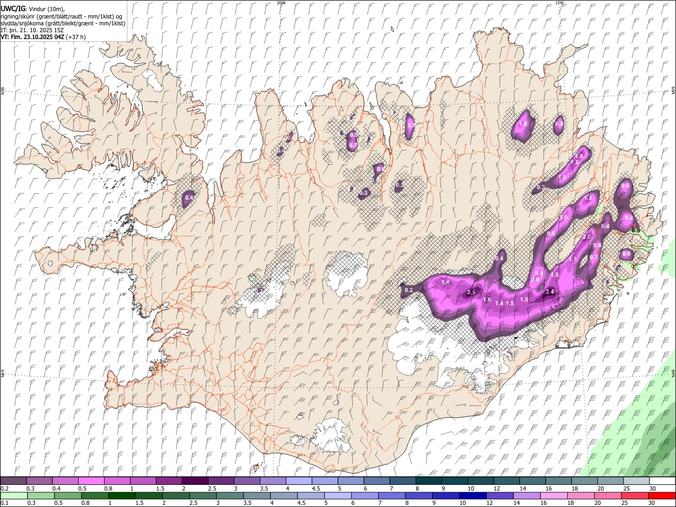Click the 0.1 label in the bottom legend row
The width and height of the screenshot is (676, 507).
(x=4, y=503)
